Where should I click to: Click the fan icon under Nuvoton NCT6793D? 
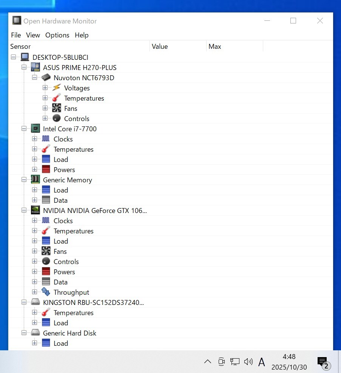pyautogui.click(x=57, y=108)
